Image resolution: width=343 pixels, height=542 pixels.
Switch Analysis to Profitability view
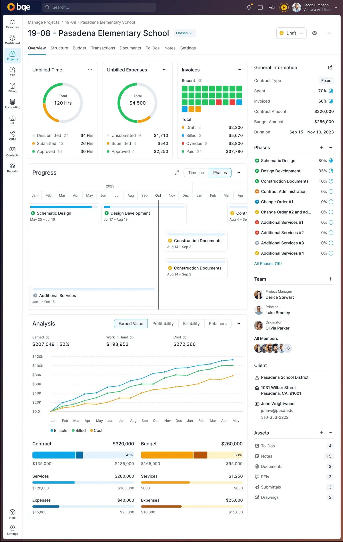pos(163,323)
